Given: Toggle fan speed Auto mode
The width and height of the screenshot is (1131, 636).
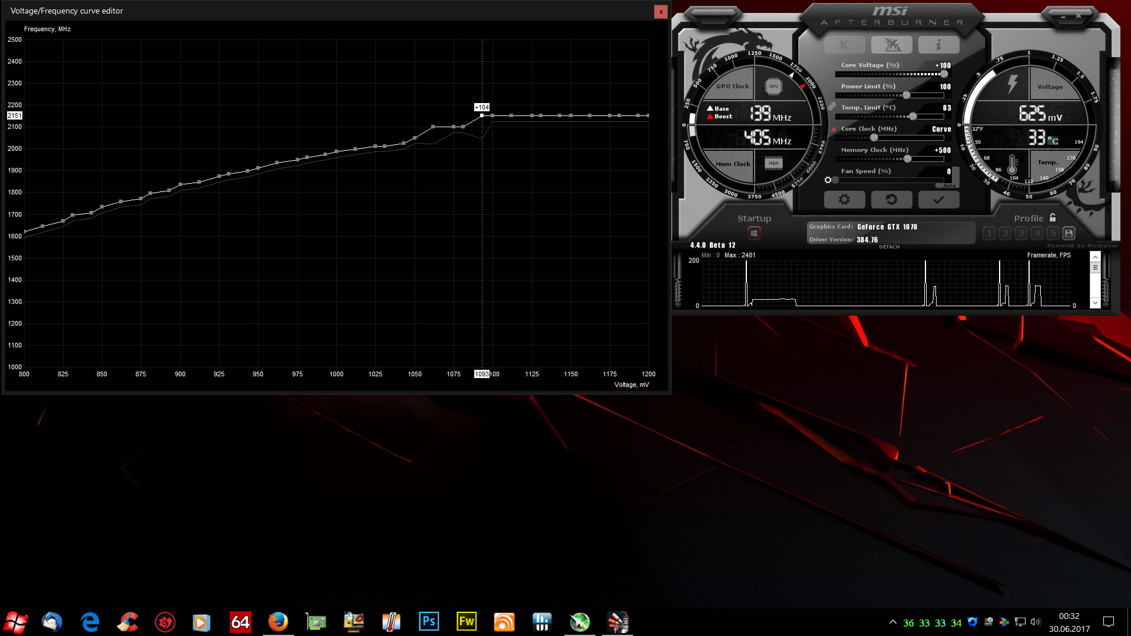Looking at the screenshot, I should tap(949, 185).
